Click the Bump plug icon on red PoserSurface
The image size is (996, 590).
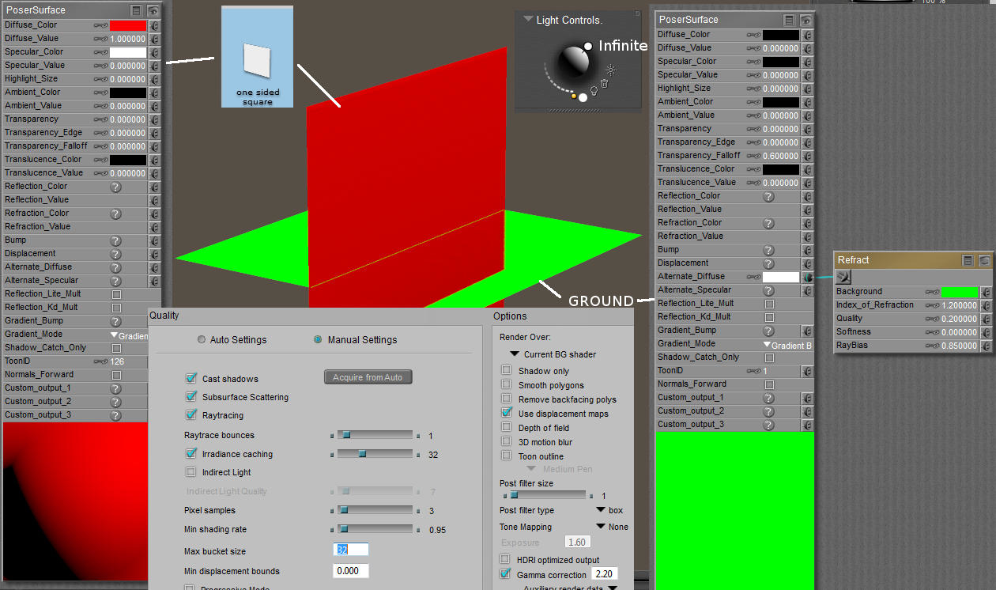155,240
